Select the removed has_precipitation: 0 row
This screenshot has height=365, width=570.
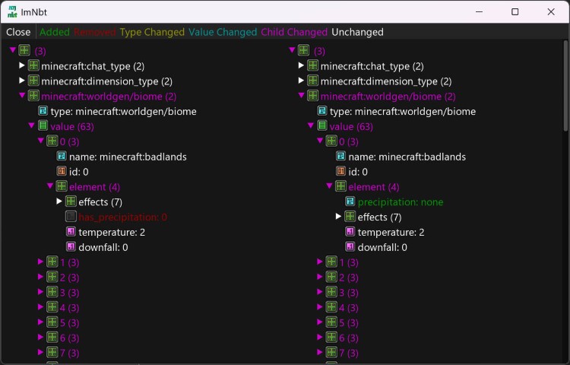coord(123,217)
